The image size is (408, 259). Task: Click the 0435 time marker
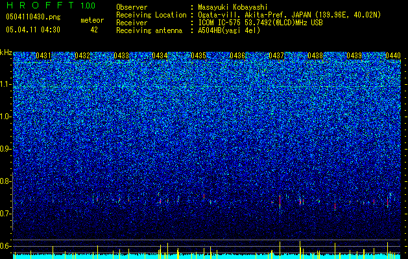198,56
